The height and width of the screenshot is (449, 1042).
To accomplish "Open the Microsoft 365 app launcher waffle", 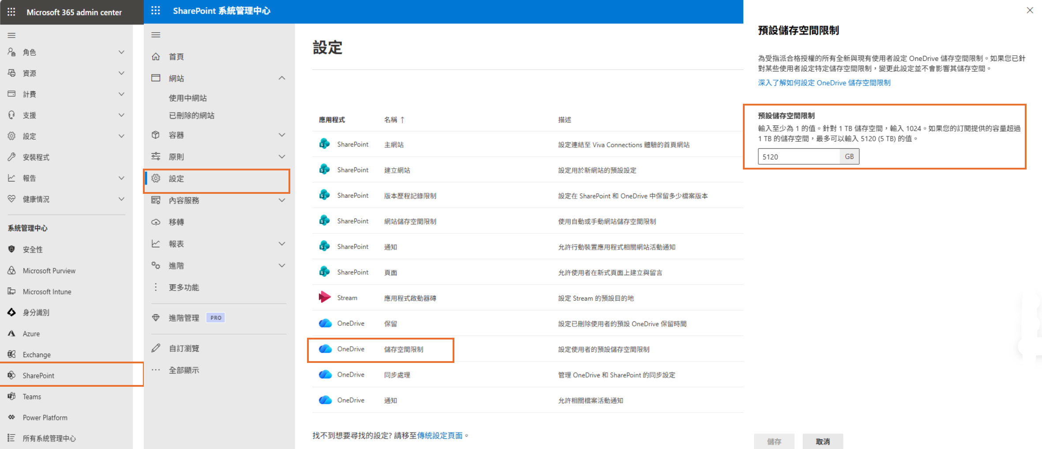I will point(11,12).
